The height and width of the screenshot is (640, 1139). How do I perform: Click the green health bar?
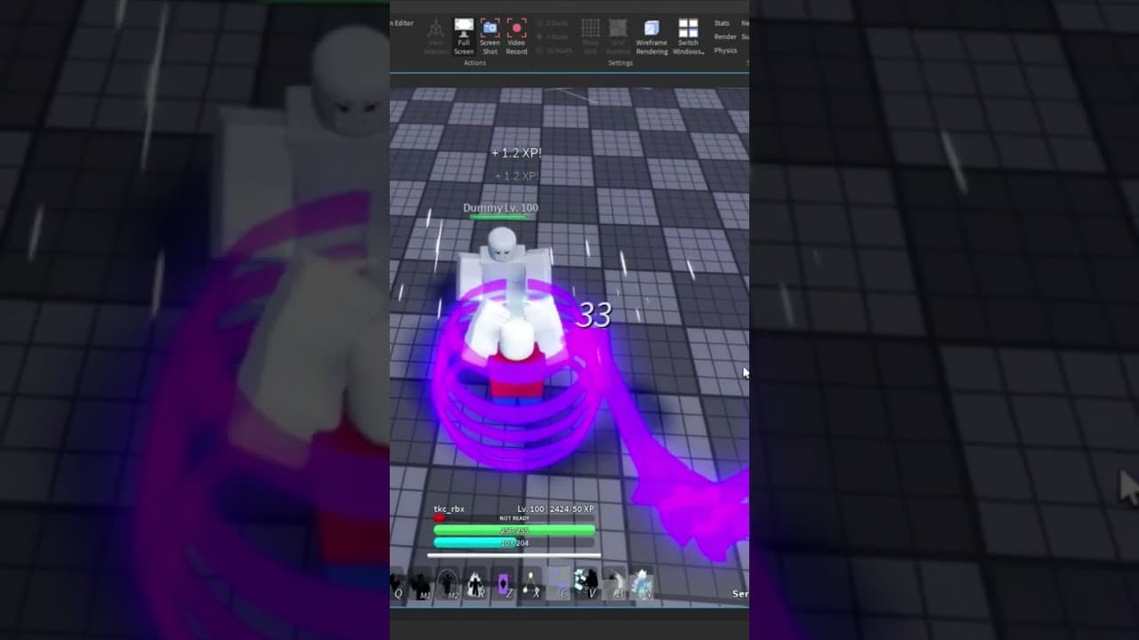coord(514,530)
